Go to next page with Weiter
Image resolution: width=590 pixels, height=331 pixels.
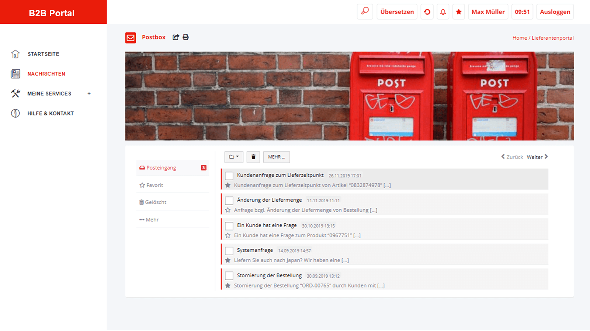(537, 157)
